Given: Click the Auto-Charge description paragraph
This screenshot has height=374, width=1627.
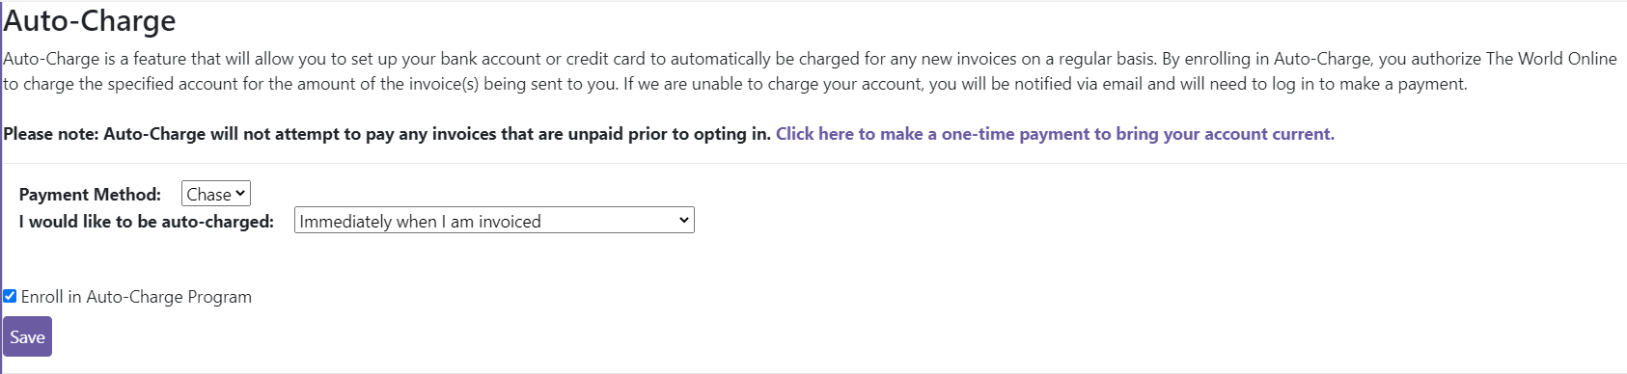Looking at the screenshot, I should 810,71.
